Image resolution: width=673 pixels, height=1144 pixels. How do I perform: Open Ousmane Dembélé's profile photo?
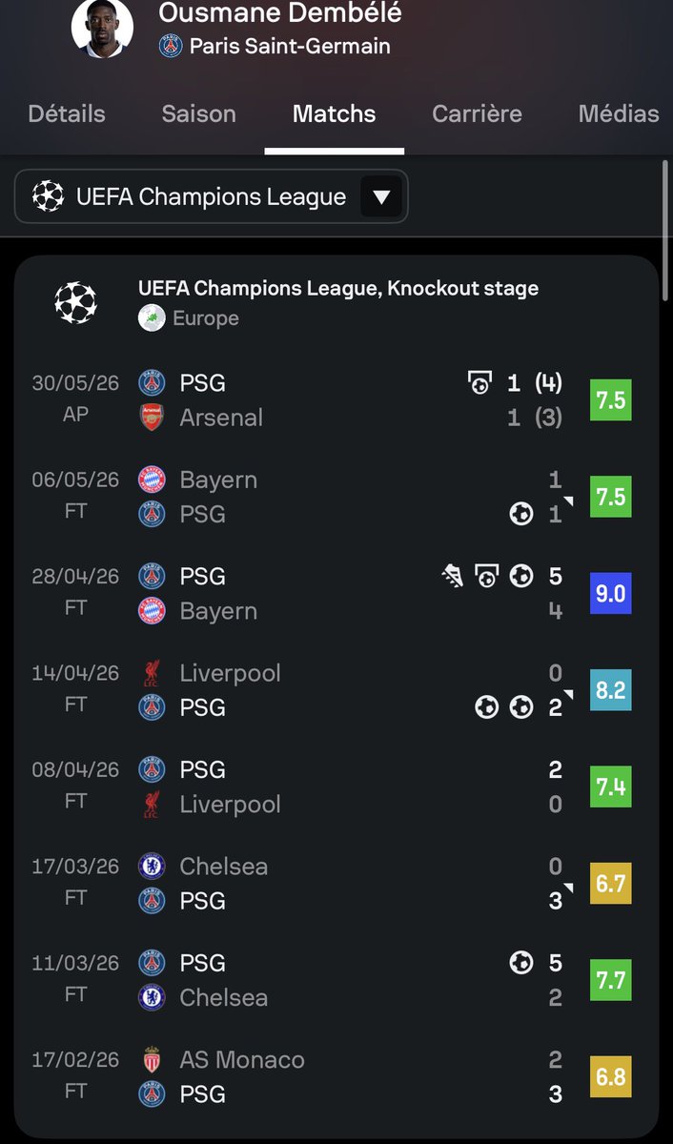coord(102,28)
